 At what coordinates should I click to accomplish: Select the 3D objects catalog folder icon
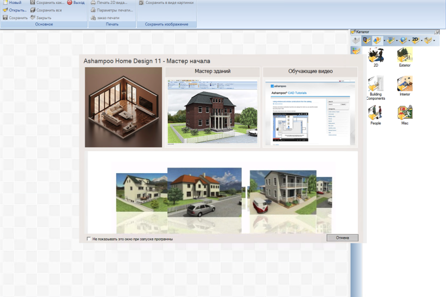377,41
